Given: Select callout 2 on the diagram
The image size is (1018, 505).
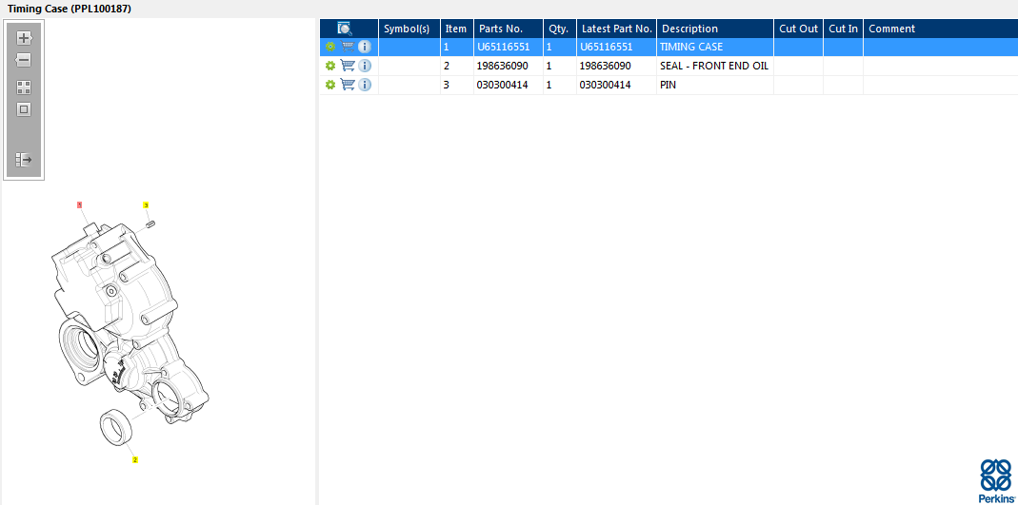Looking at the screenshot, I should click(x=135, y=459).
